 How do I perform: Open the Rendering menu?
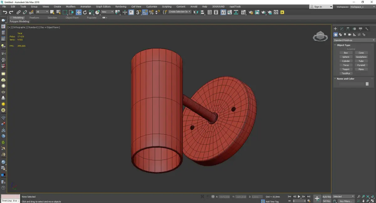pyautogui.click(x=121, y=7)
